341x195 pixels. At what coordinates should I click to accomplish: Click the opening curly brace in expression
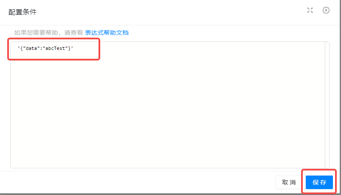pos(22,48)
